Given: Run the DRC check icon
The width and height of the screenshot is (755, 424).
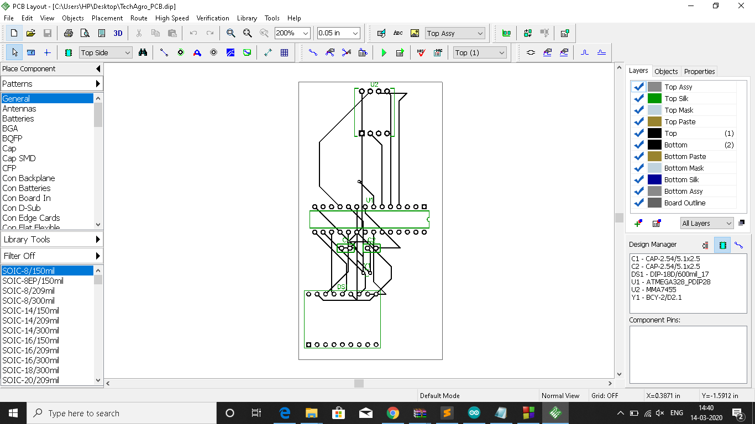Looking at the screenshot, I should [x=421, y=53].
